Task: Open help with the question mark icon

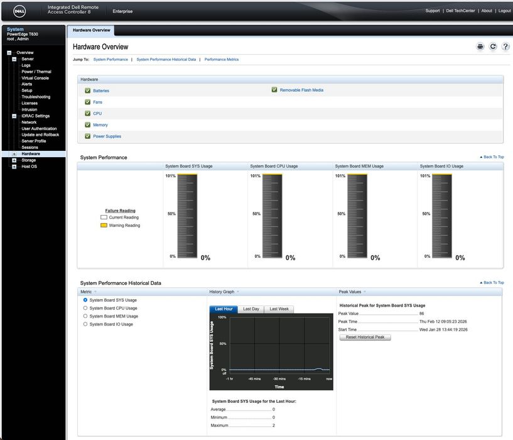Action: pyautogui.click(x=505, y=47)
